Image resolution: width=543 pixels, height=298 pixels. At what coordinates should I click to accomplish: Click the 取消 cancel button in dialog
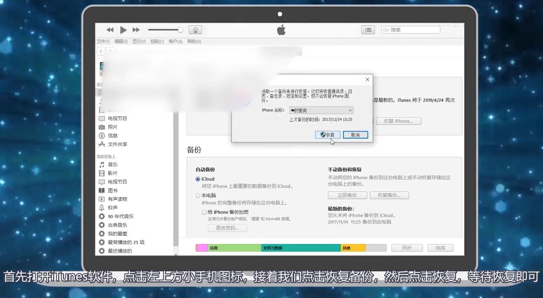(356, 135)
